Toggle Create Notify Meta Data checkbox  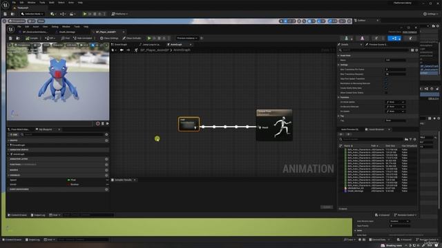pyautogui.click(x=387, y=88)
